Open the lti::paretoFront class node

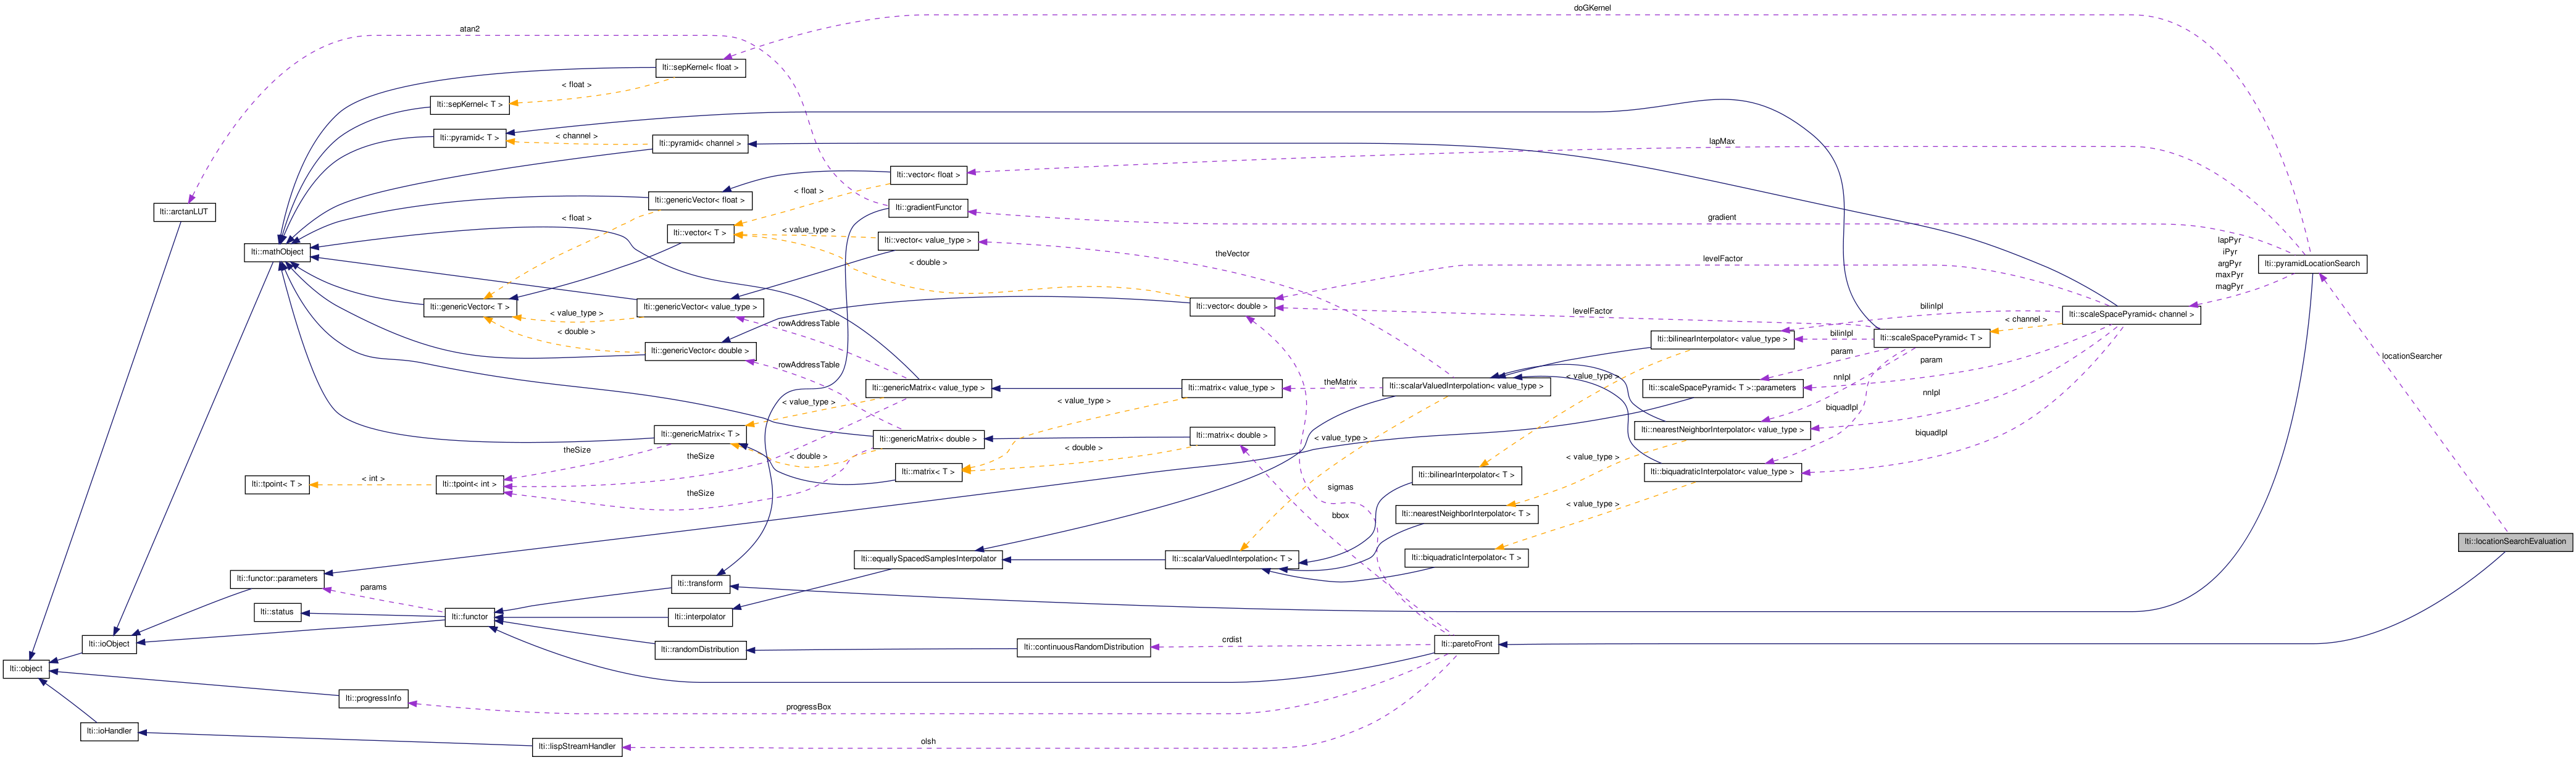pos(1466,644)
